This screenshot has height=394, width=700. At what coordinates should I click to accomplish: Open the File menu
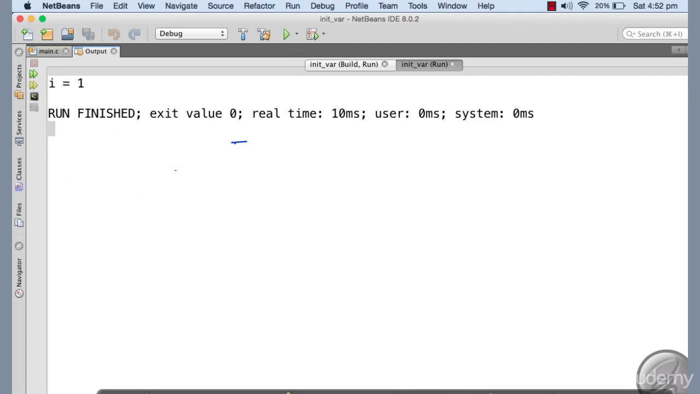pyautogui.click(x=96, y=6)
